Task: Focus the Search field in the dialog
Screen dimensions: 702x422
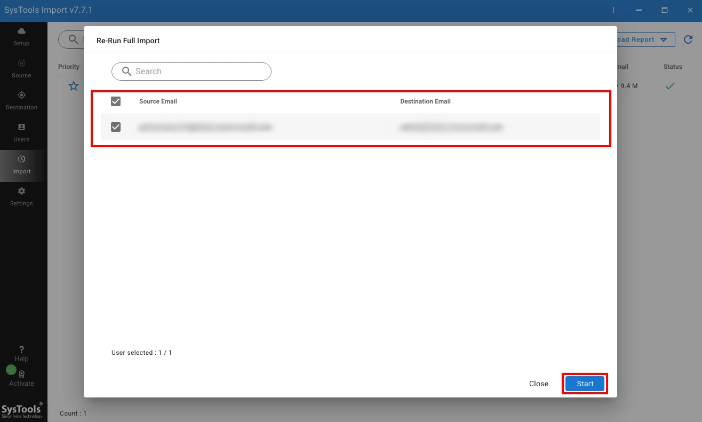Action: pyautogui.click(x=192, y=71)
